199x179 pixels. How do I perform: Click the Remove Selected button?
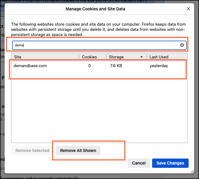(x=32, y=150)
